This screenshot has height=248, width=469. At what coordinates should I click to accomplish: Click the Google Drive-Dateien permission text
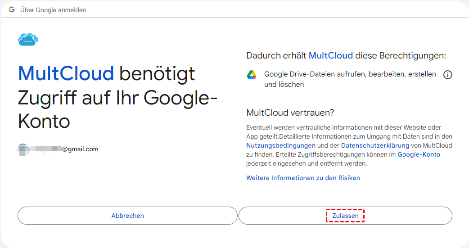click(x=350, y=79)
